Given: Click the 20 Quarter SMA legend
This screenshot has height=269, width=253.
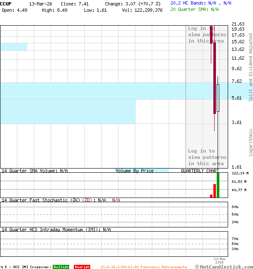Looking at the screenshot, I should tap(194, 9).
